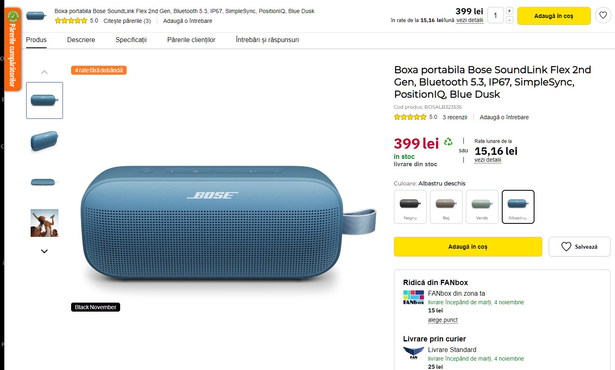This screenshot has width=615, height=370.
Task: Open the Întrebări și răspunsuri tab
Action: [x=267, y=40]
